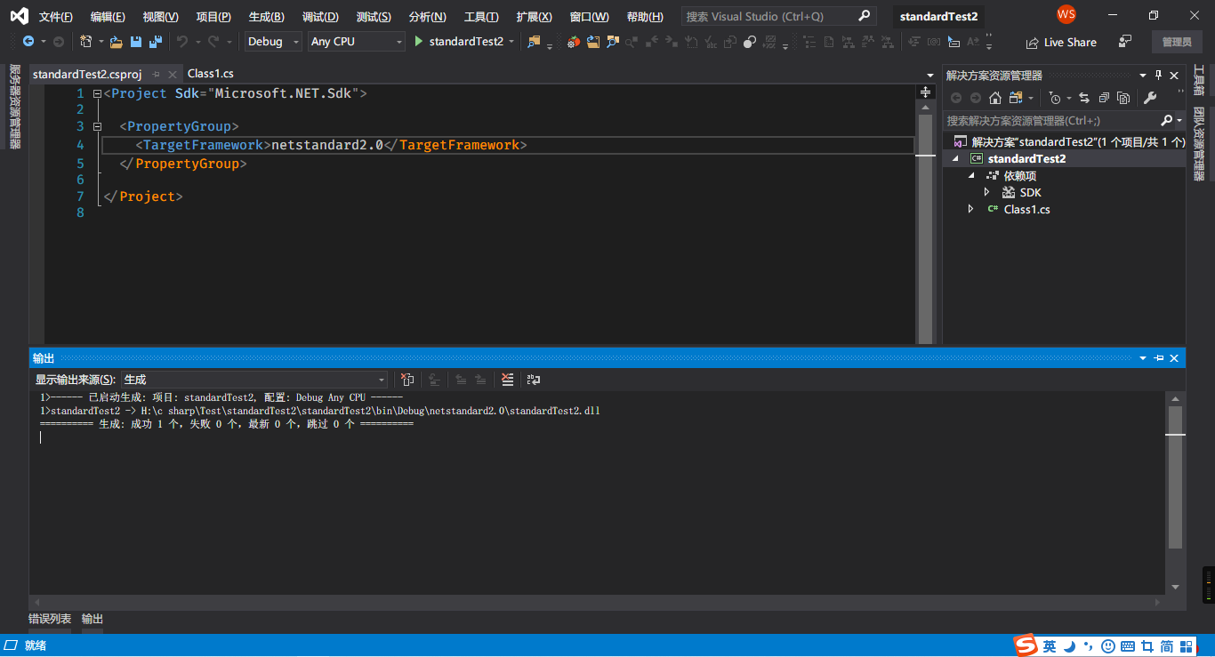Click the tomato gear toolbar icon

tap(574, 42)
